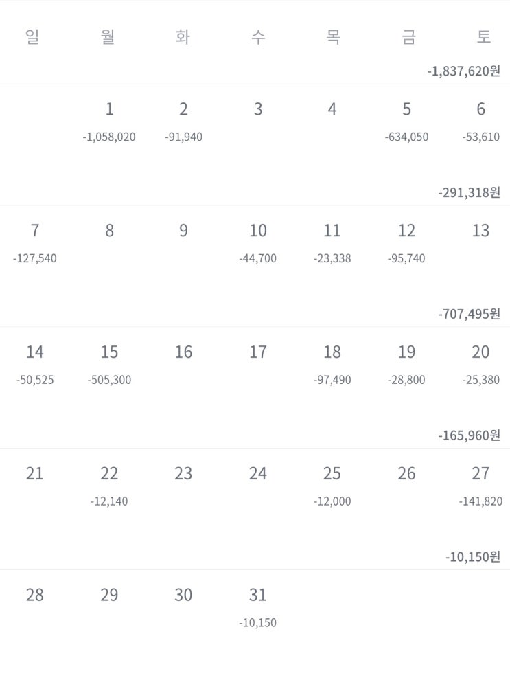
Task: Open day 18 with -97,490
Action: (x=332, y=365)
